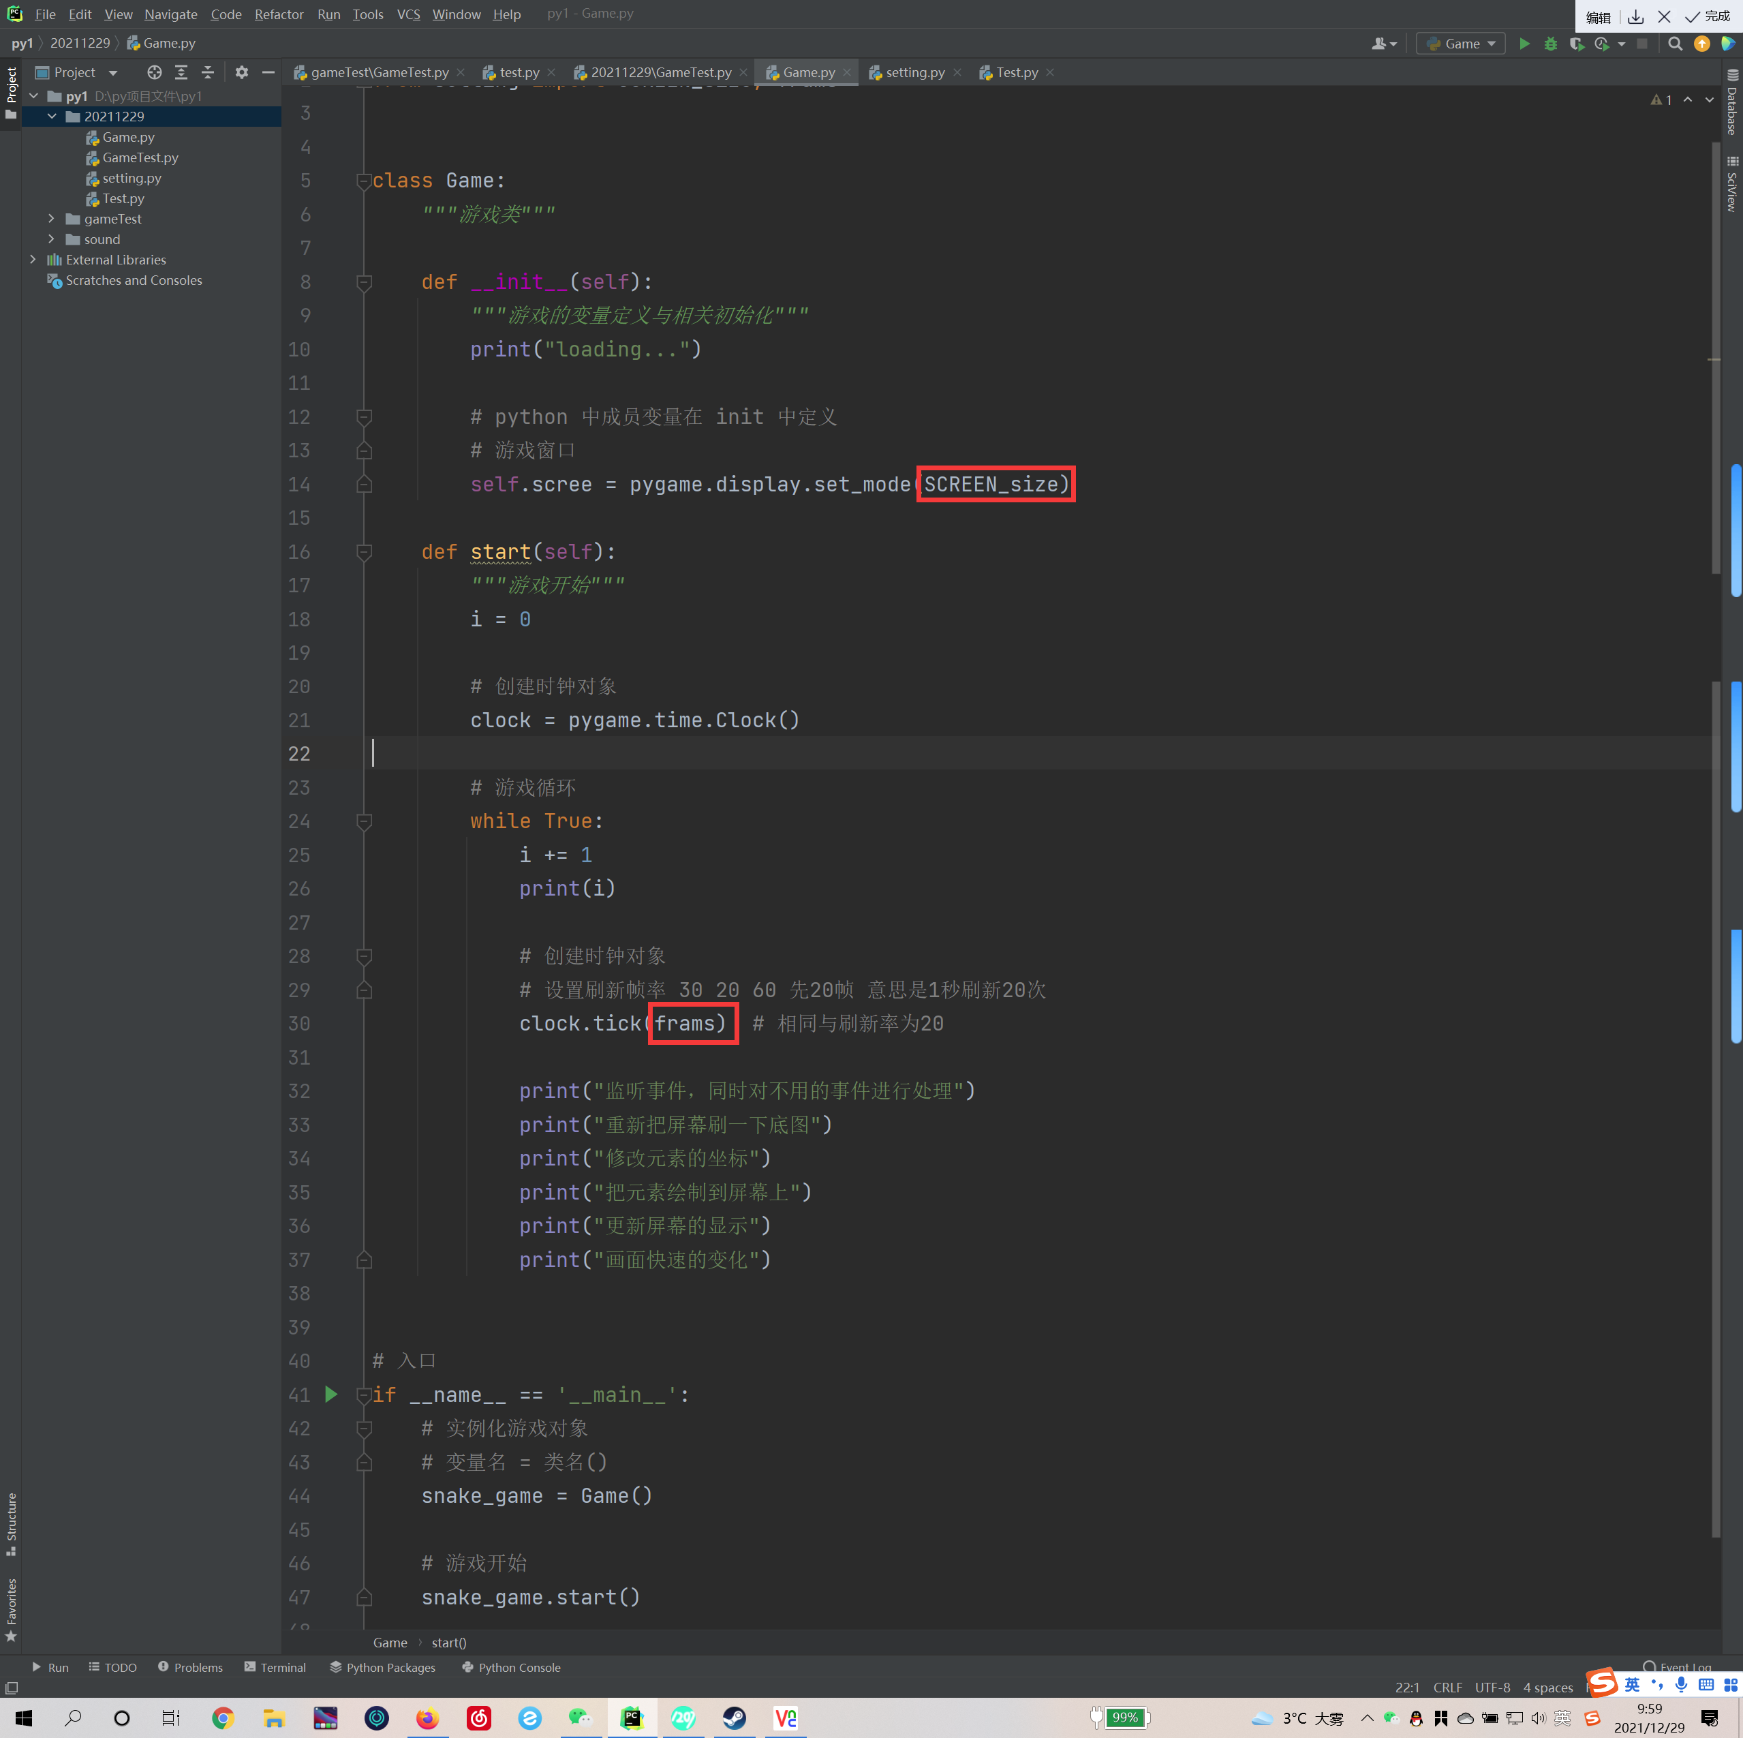Open the Terminal tool window
Image resolution: width=1743 pixels, height=1738 pixels.
[275, 1666]
